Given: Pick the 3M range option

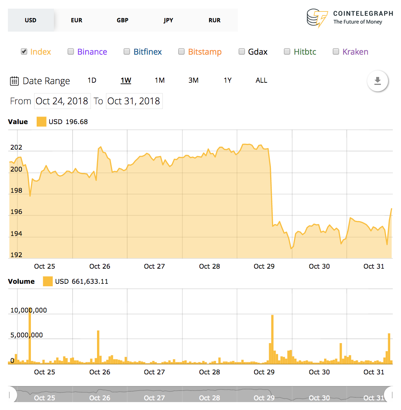Looking at the screenshot, I should (x=193, y=80).
